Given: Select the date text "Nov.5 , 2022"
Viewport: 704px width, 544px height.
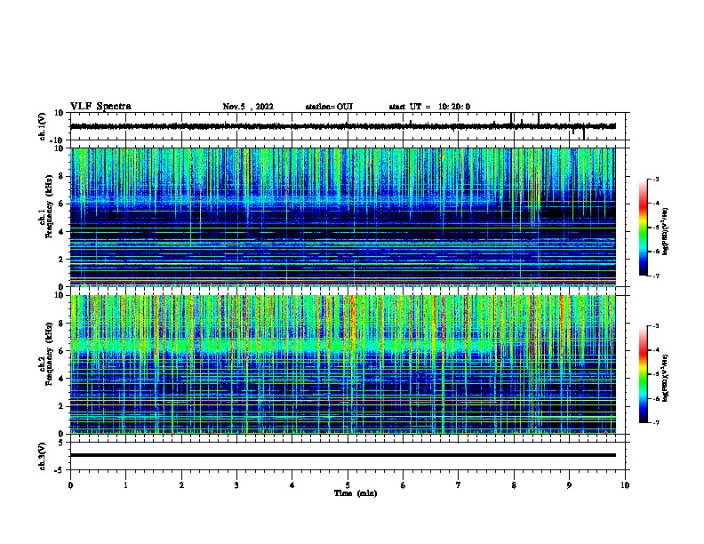Looking at the screenshot, I should [x=248, y=107].
